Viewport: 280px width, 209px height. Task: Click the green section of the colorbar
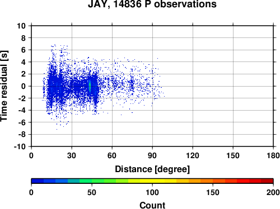coord(97,181)
